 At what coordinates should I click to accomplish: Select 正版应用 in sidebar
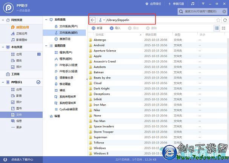click(19, 33)
